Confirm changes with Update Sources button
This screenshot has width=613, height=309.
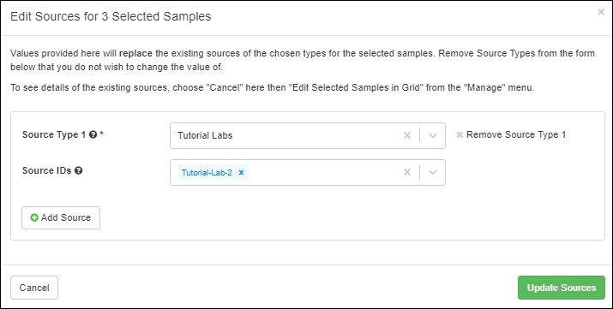pos(562,288)
